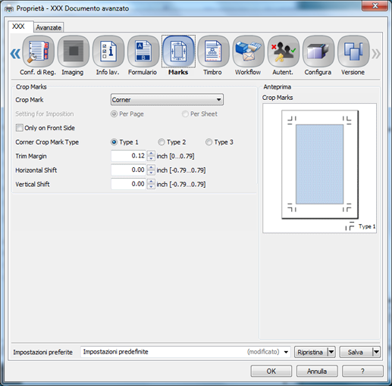Check Only on Front Side

point(20,128)
